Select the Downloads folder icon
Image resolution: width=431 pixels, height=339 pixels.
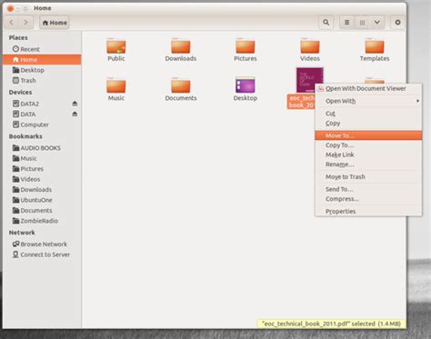tap(181, 46)
